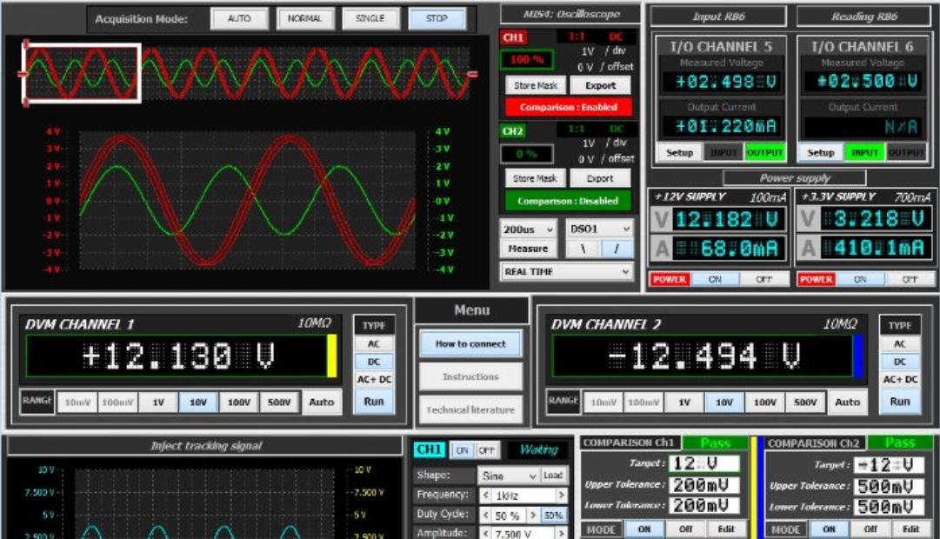Select the falling edge trigger slope button
Viewport: 940px width, 539px height.
pyautogui.click(x=583, y=249)
